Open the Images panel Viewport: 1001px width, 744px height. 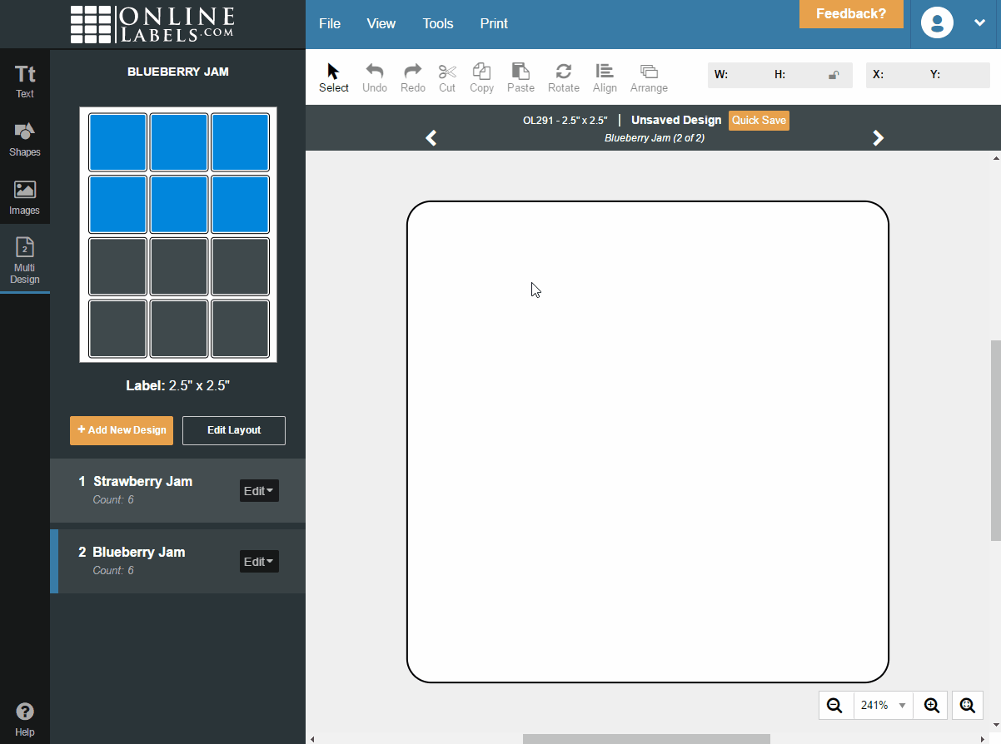25,197
